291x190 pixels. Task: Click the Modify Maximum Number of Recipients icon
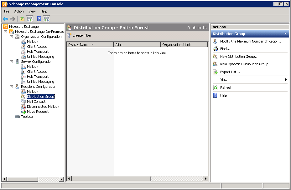click(x=215, y=41)
